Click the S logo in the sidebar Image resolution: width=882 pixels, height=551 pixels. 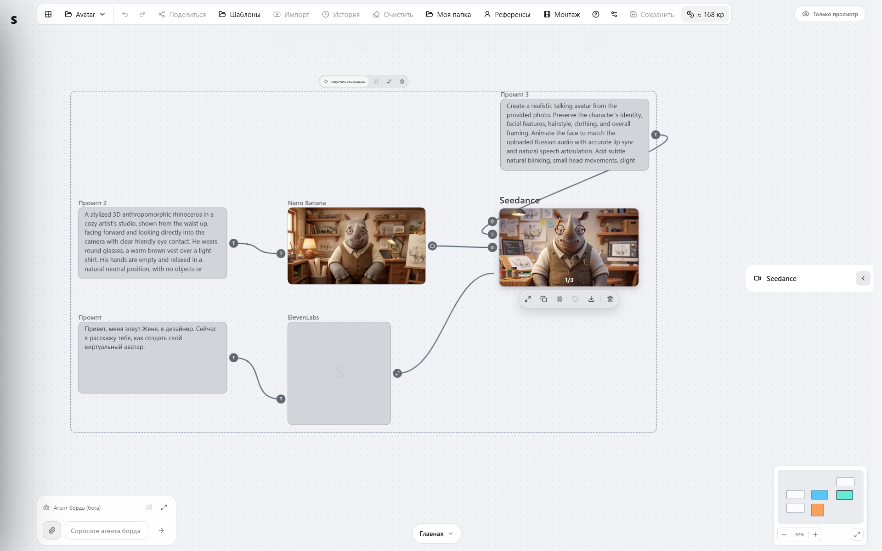point(14,20)
